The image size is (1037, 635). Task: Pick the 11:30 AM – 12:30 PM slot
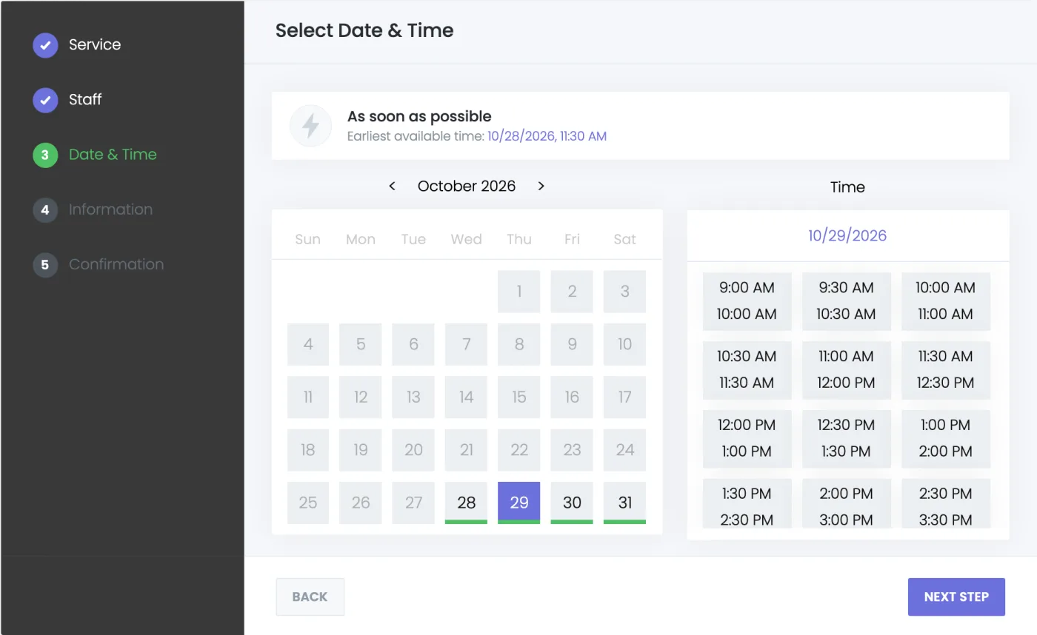coord(945,370)
